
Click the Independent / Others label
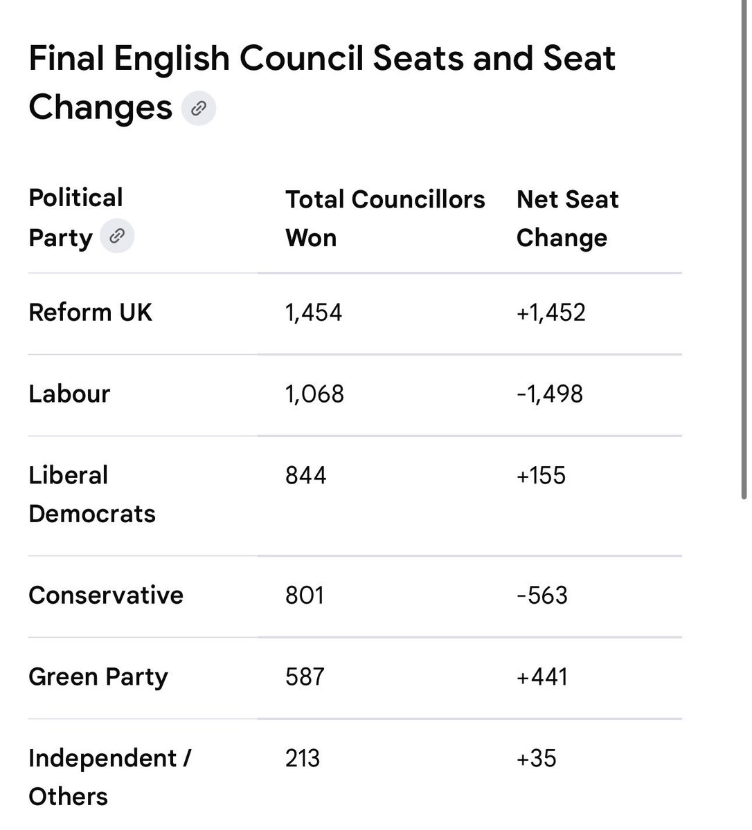(109, 777)
